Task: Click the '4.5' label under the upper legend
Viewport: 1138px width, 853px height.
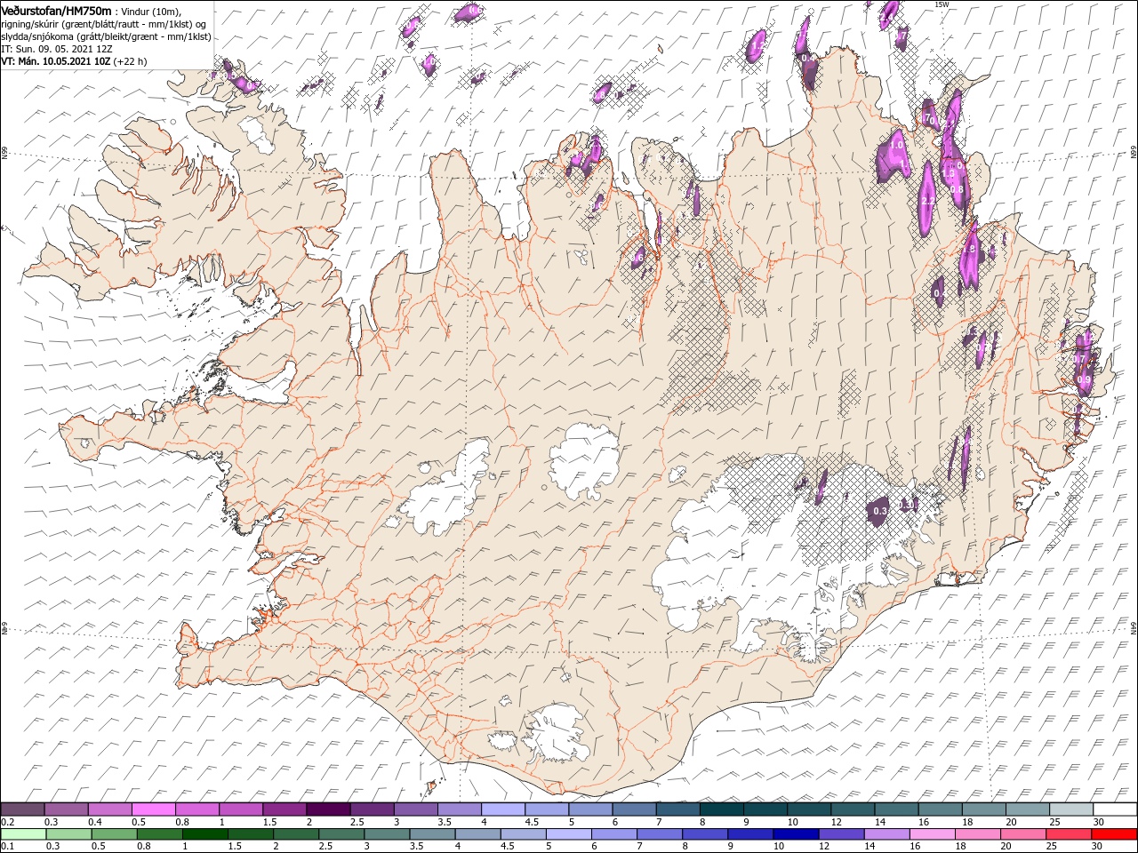Action: pos(532,822)
